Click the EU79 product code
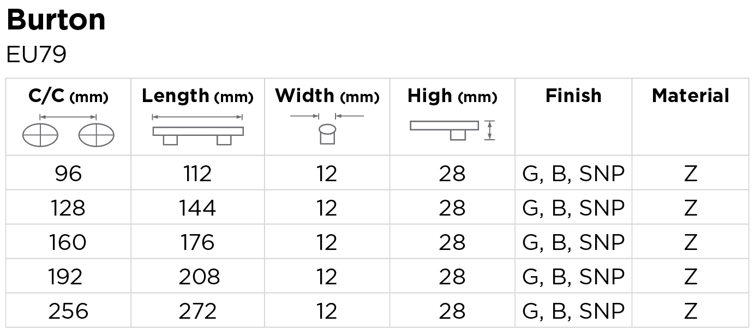 click(x=36, y=55)
